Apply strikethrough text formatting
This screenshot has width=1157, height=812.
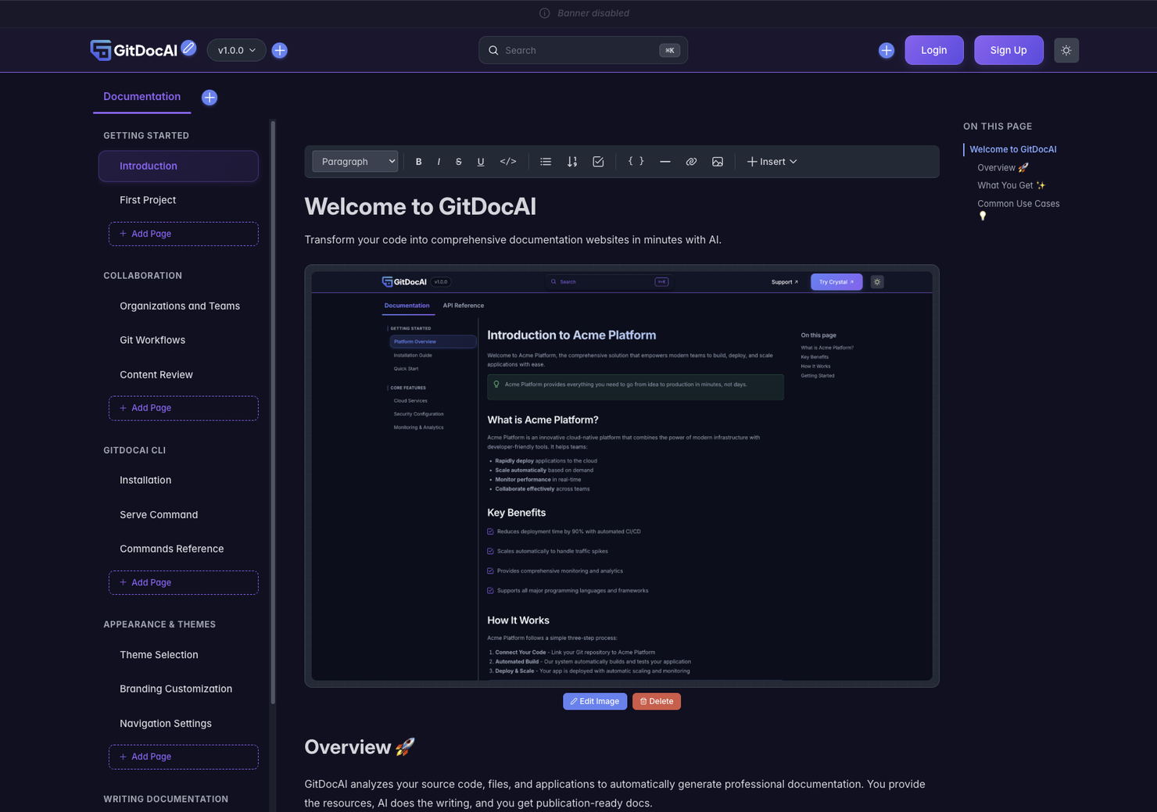[x=459, y=162]
